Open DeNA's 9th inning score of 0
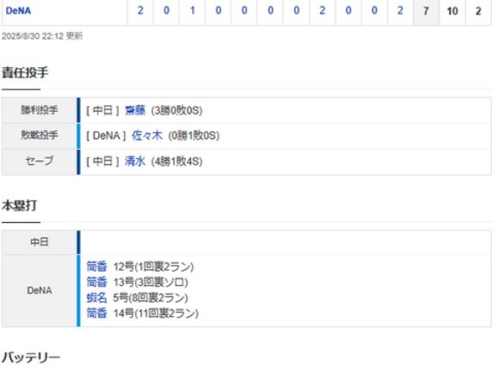Viewport: 496px width, 370px height. pyautogui.click(x=348, y=10)
